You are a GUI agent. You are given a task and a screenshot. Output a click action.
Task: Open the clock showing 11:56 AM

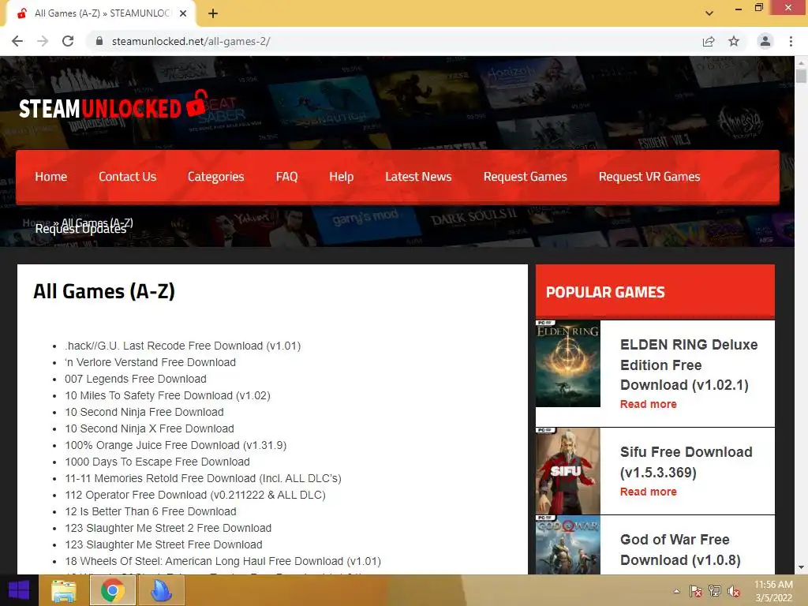pos(773,591)
